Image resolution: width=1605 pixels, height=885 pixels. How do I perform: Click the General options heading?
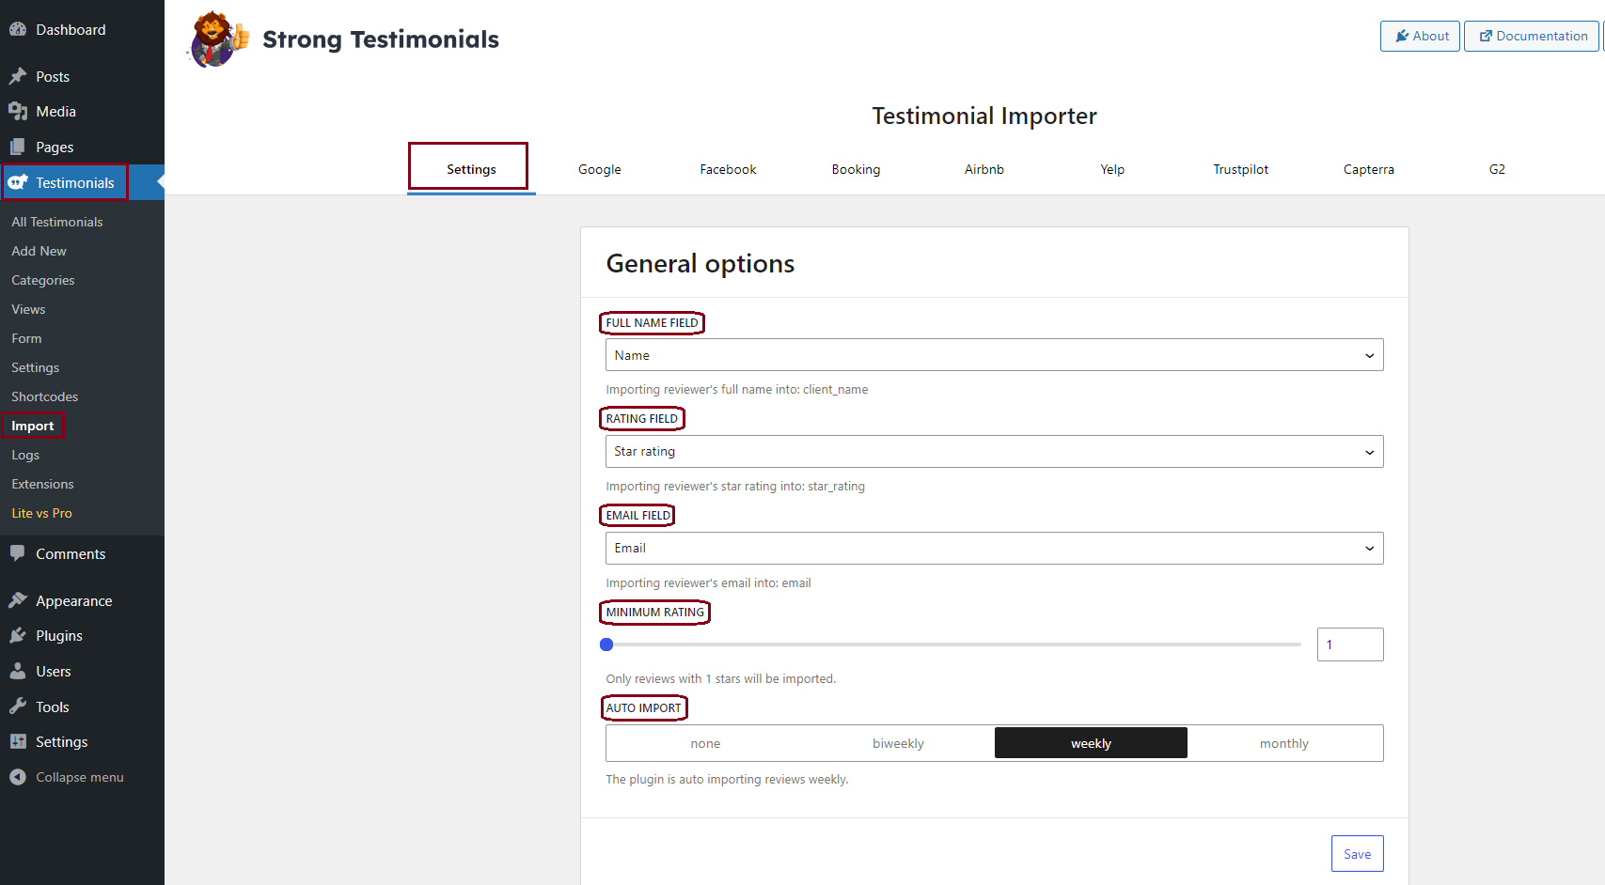[700, 263]
